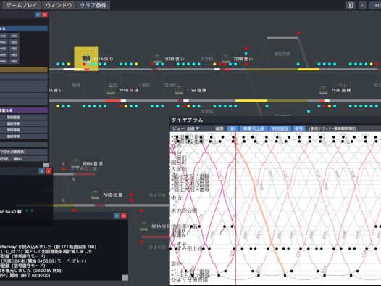Click the 水の森公園 station name in the diagram
This screenshot has width=381, height=286.
[184, 211]
